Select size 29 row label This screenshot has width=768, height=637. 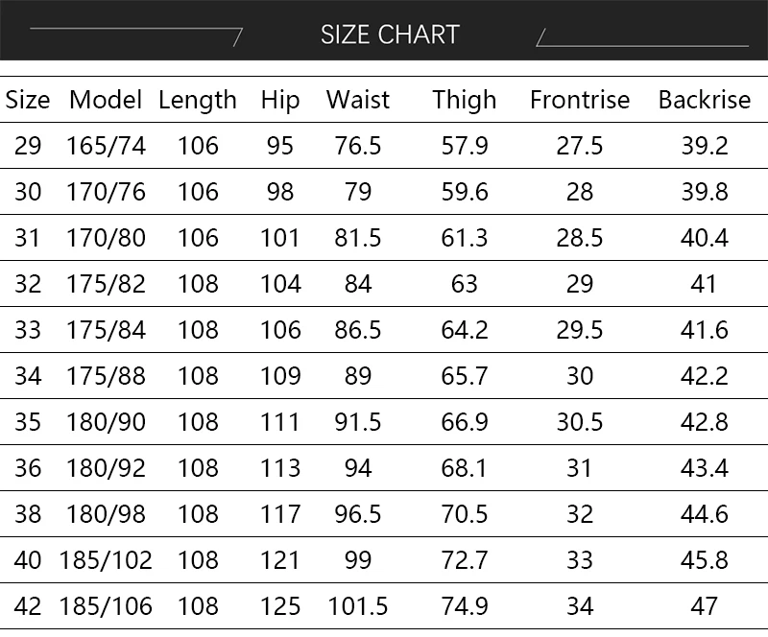click(28, 146)
